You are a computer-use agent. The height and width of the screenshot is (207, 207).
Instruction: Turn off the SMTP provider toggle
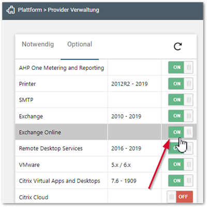point(181,100)
